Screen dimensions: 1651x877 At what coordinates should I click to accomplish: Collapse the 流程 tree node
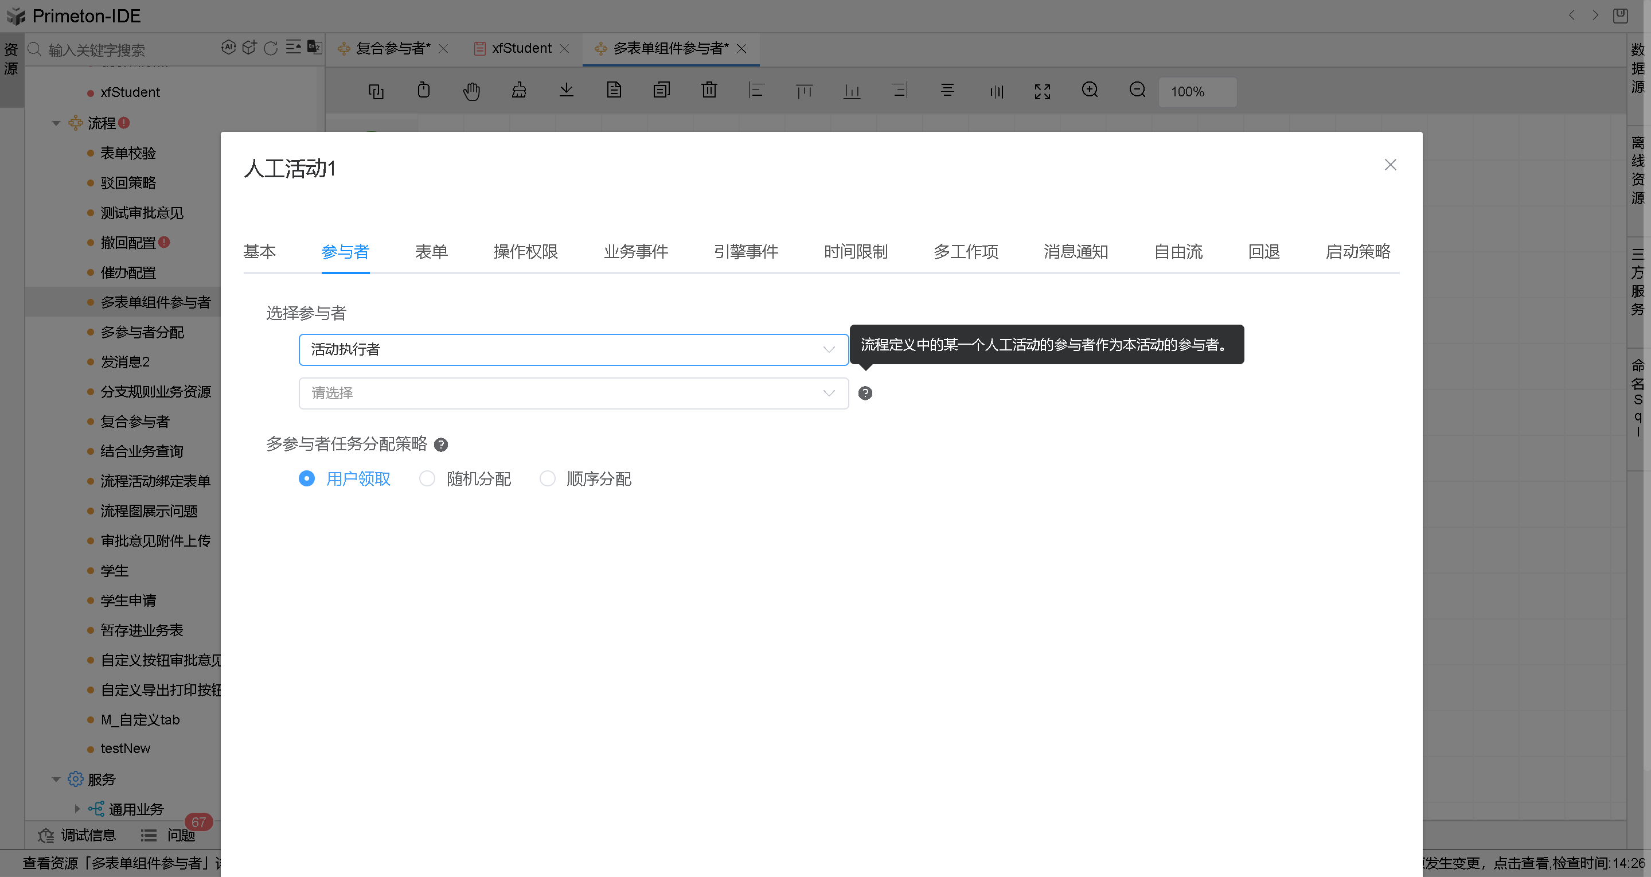(56, 123)
